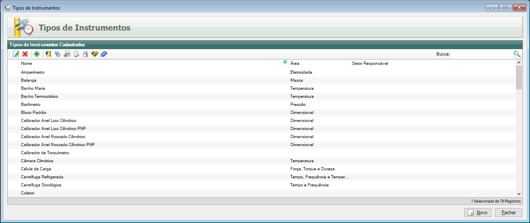Click the edit record pencil icon
Image resolution: width=530 pixels, height=223 pixels.
click(x=16, y=54)
